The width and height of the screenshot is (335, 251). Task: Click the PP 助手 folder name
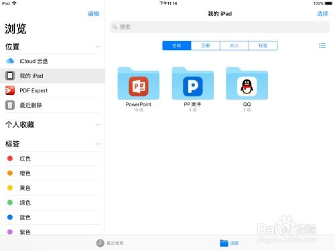click(x=192, y=104)
